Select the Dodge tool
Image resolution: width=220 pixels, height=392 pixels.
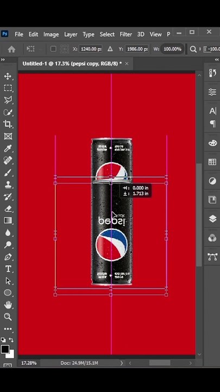click(x=8, y=244)
